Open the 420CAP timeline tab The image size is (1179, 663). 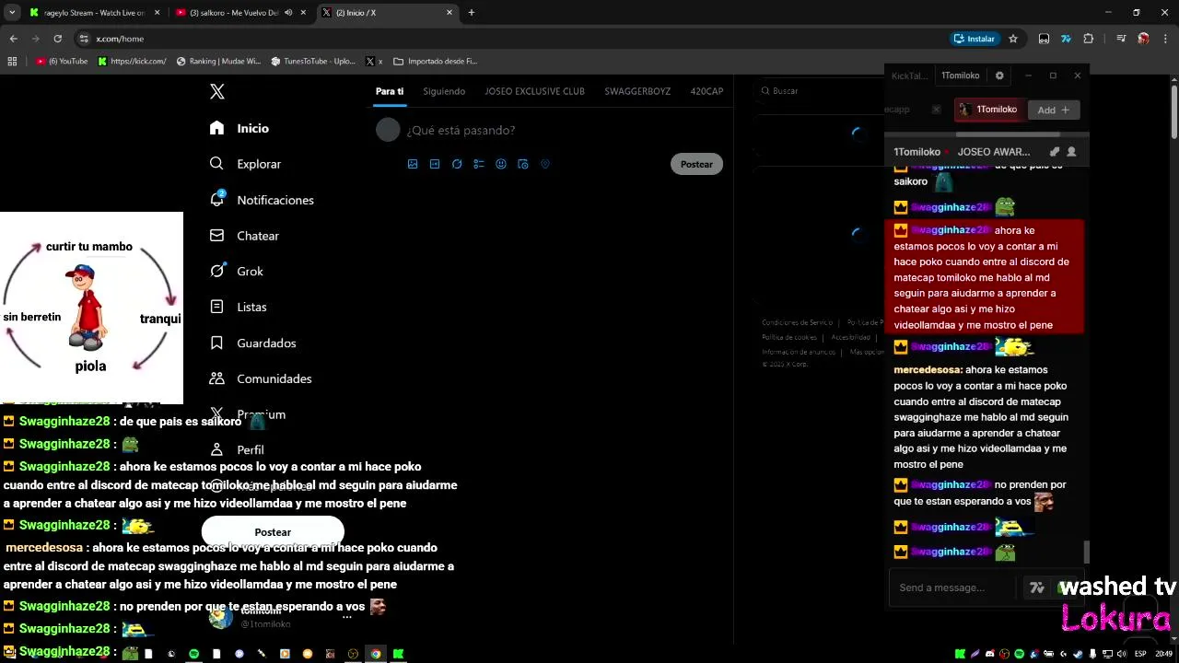[706, 91]
